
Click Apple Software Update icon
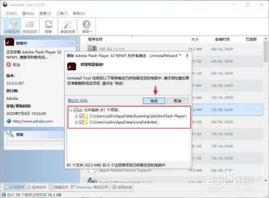tap(92, 180)
